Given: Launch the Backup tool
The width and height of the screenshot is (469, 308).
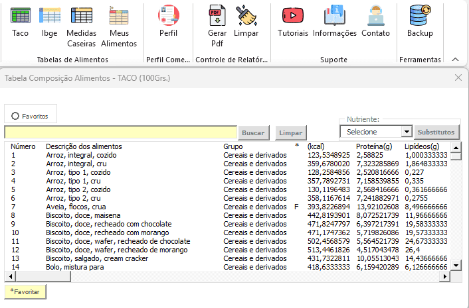Looking at the screenshot, I should [x=420, y=21].
